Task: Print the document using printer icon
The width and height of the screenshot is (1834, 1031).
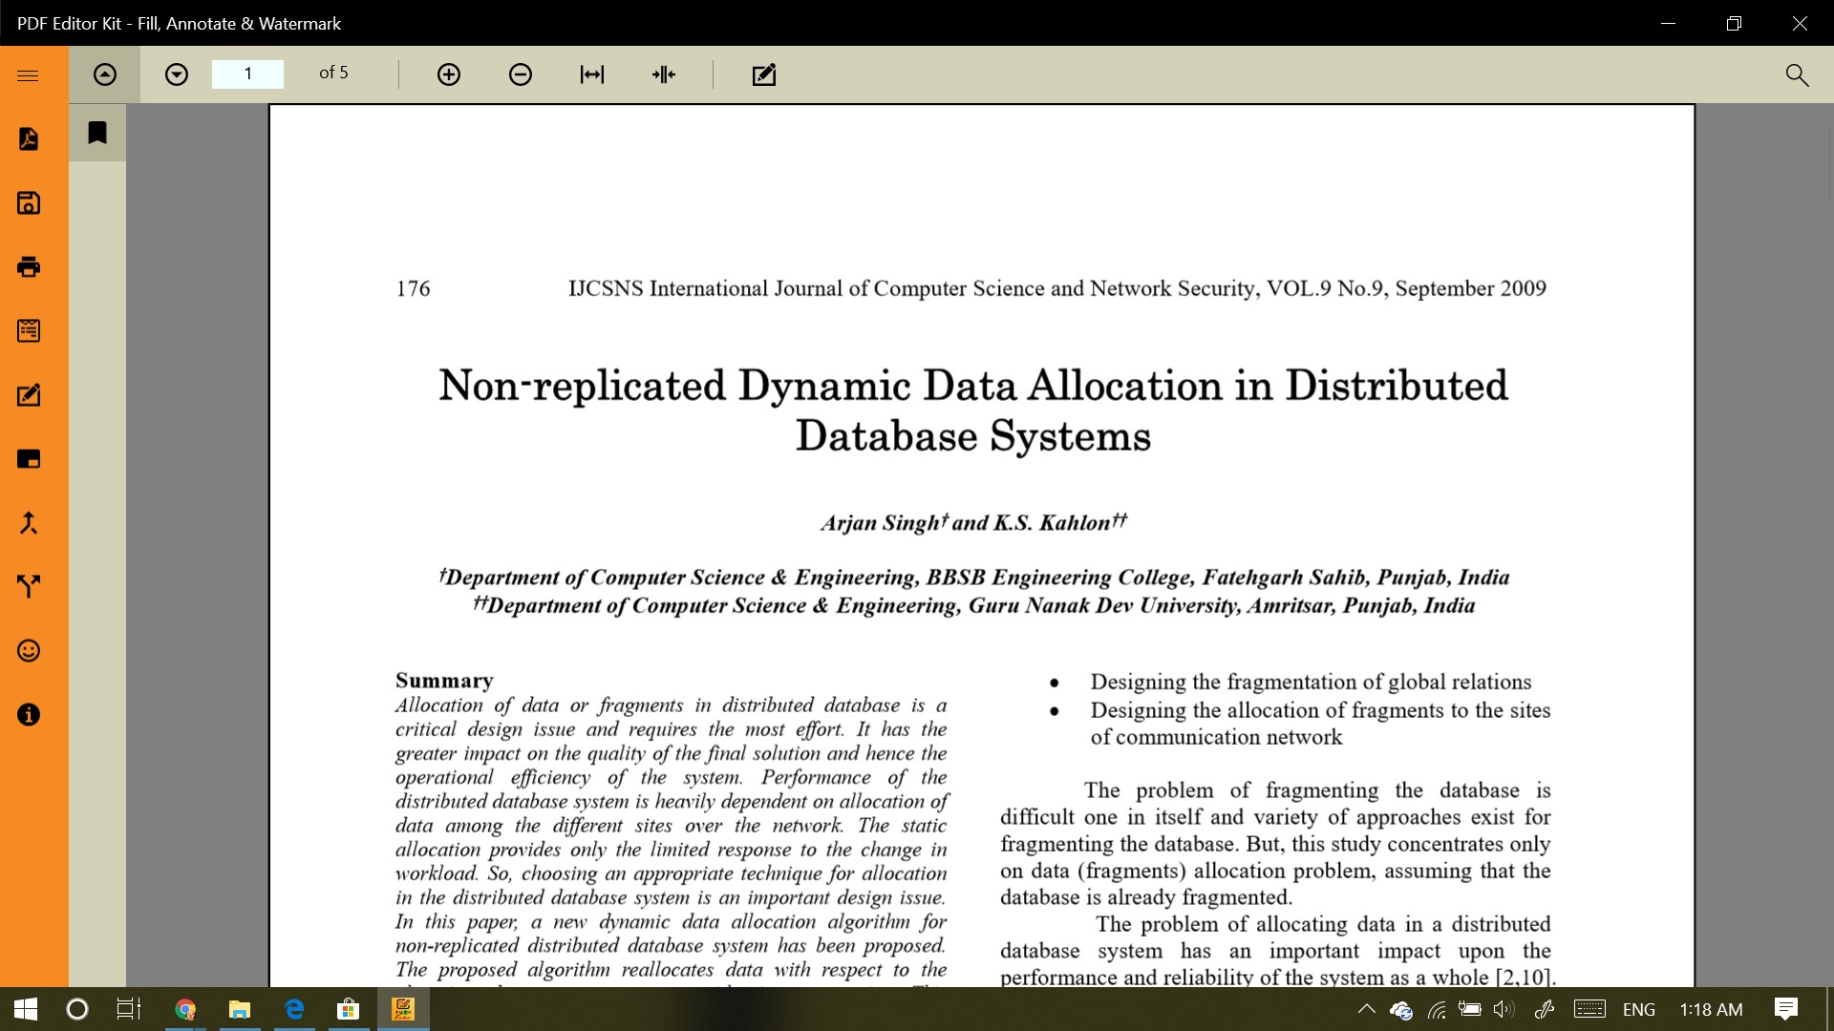Action: pos(29,267)
